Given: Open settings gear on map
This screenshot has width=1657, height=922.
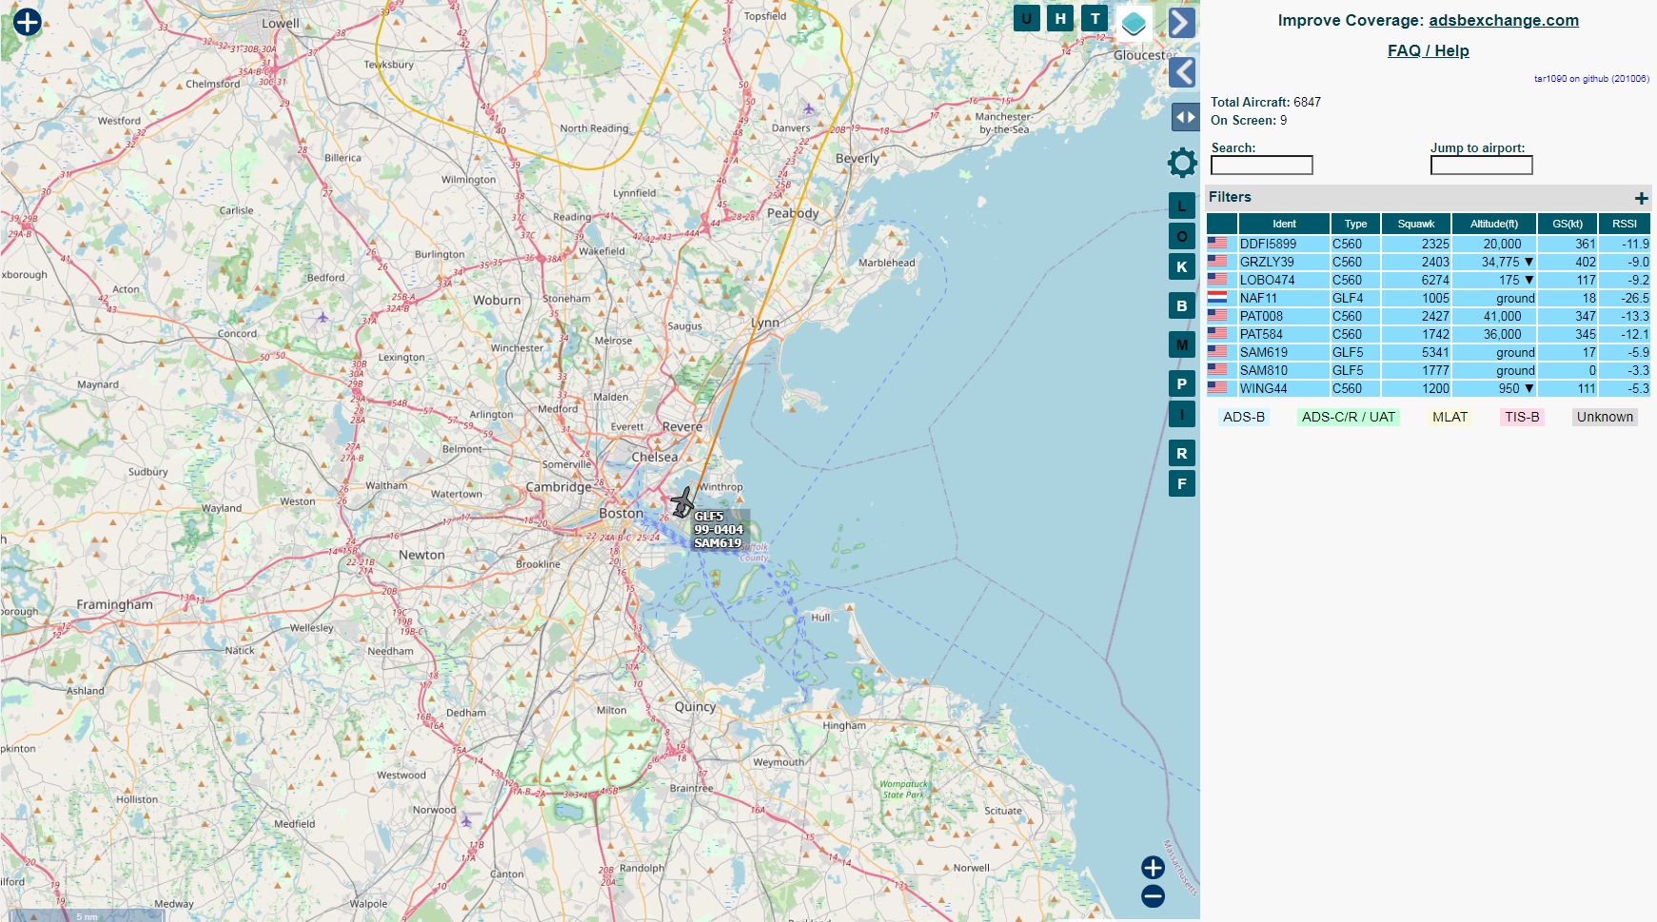Looking at the screenshot, I should (x=1182, y=163).
